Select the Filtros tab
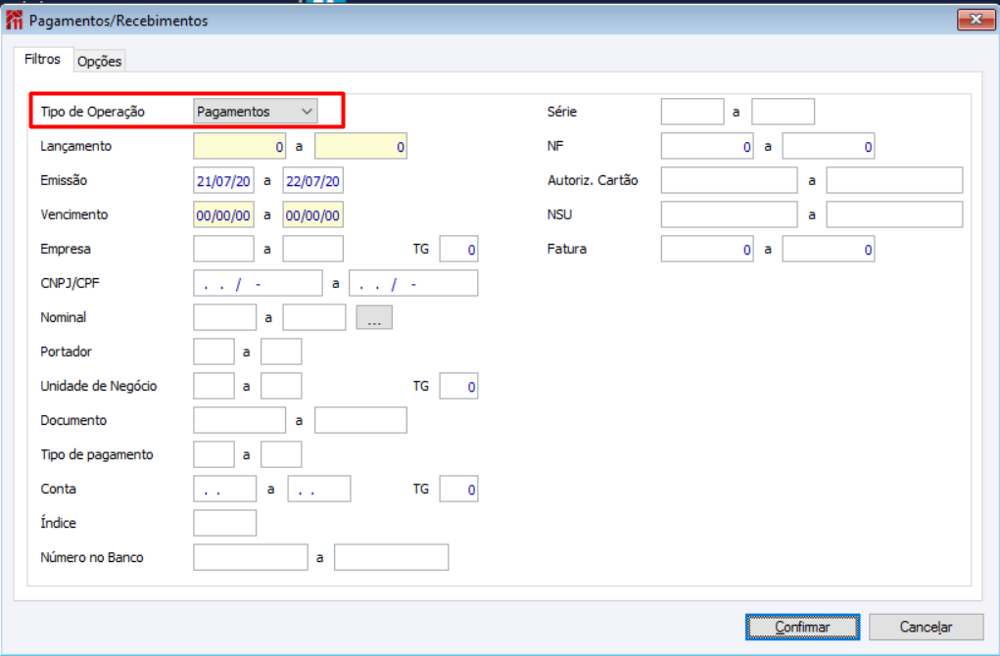 pos(43,60)
